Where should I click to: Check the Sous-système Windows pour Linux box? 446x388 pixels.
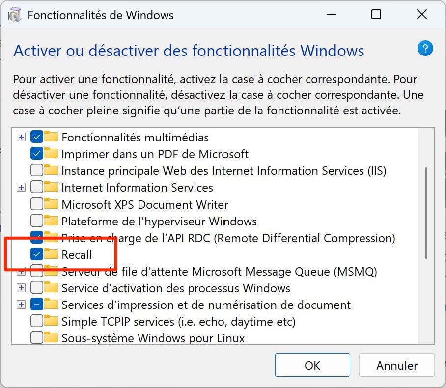[36, 338]
